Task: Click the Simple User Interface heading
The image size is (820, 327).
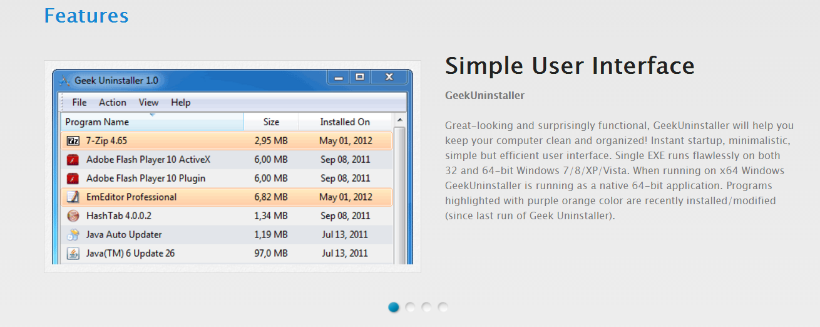Action: [x=570, y=65]
